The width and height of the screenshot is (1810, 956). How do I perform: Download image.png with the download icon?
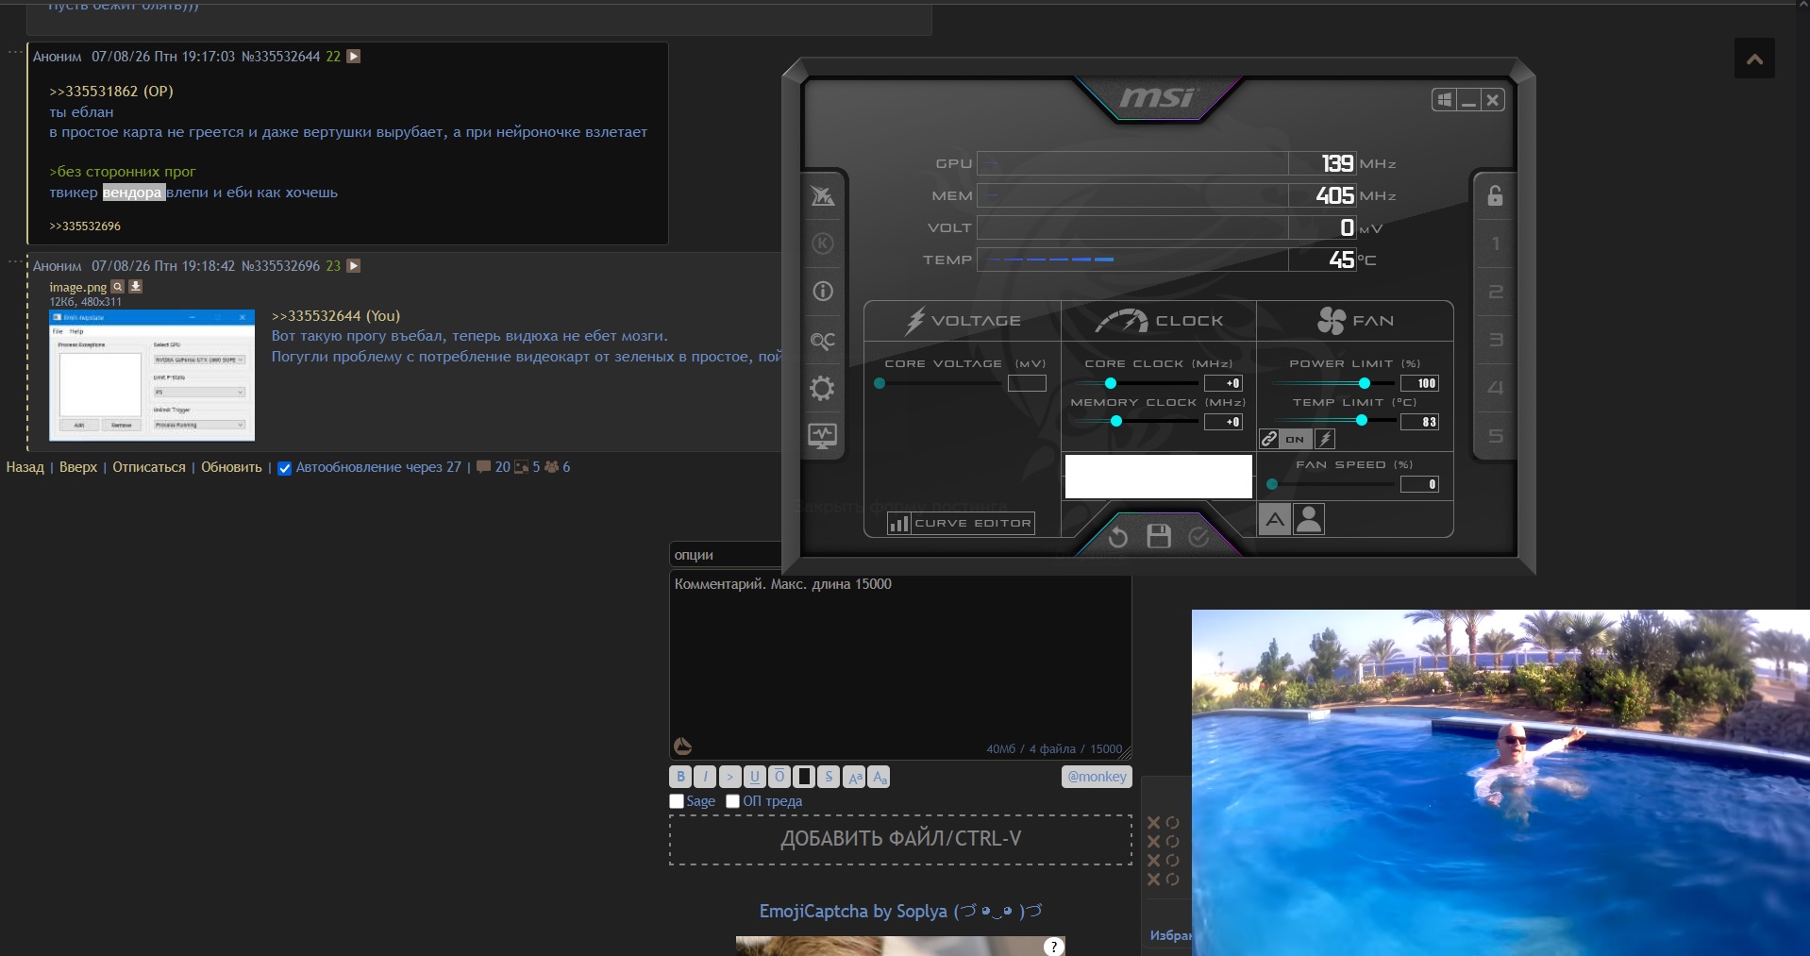pyautogui.click(x=135, y=287)
